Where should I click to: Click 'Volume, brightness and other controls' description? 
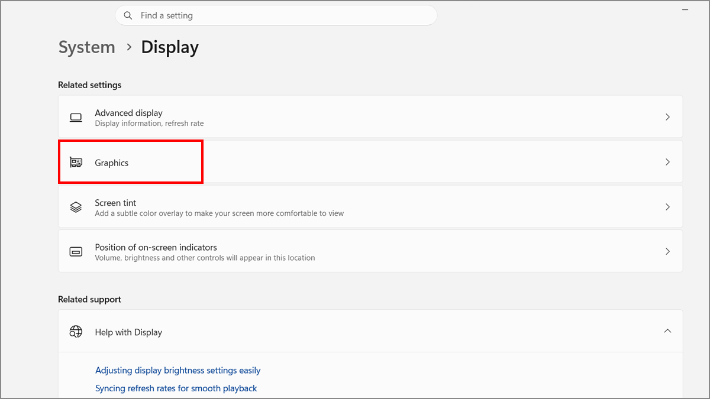tap(205, 258)
